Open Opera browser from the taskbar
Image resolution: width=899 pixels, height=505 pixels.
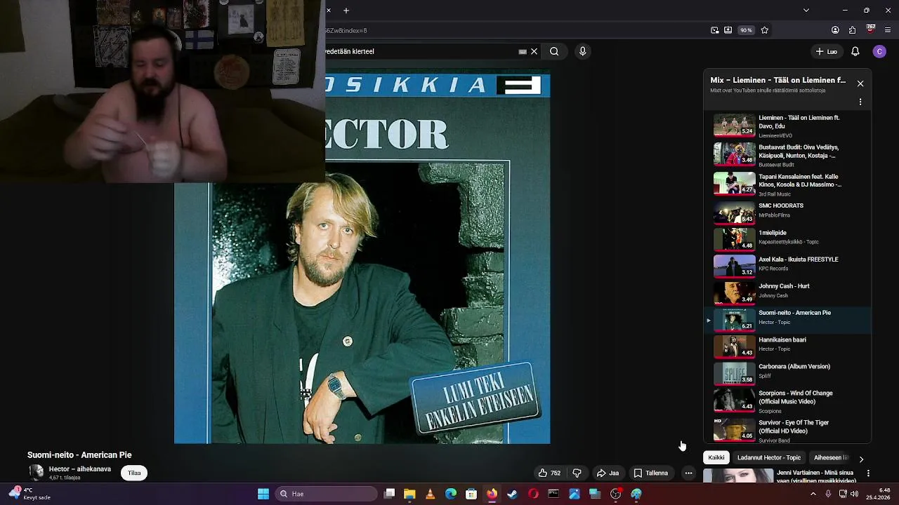pyautogui.click(x=533, y=494)
